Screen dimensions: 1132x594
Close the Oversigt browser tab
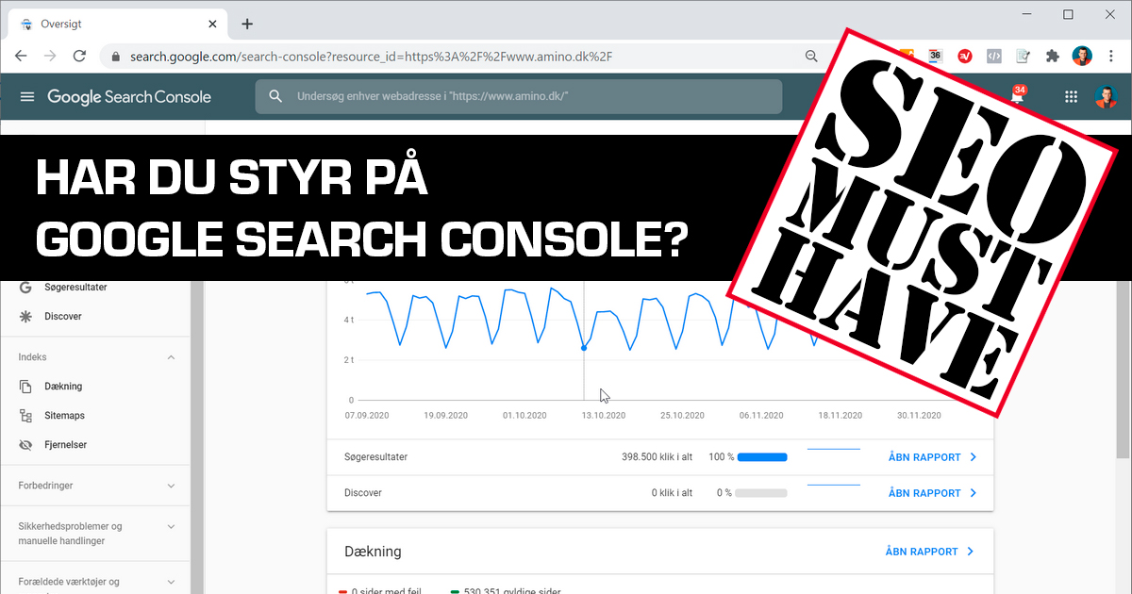(213, 24)
